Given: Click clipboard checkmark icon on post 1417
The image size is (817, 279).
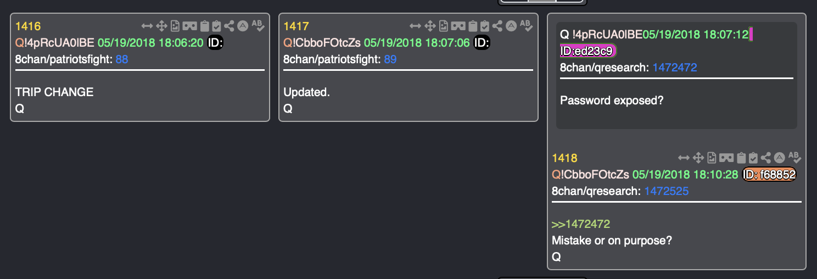Looking at the screenshot, I should tap(484, 26).
